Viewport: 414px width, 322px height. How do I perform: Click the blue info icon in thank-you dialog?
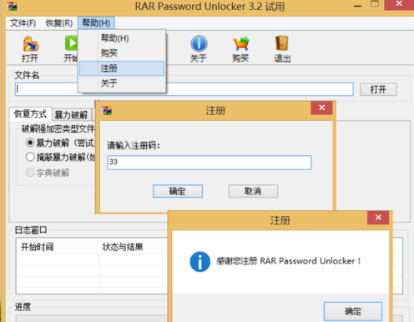click(199, 262)
